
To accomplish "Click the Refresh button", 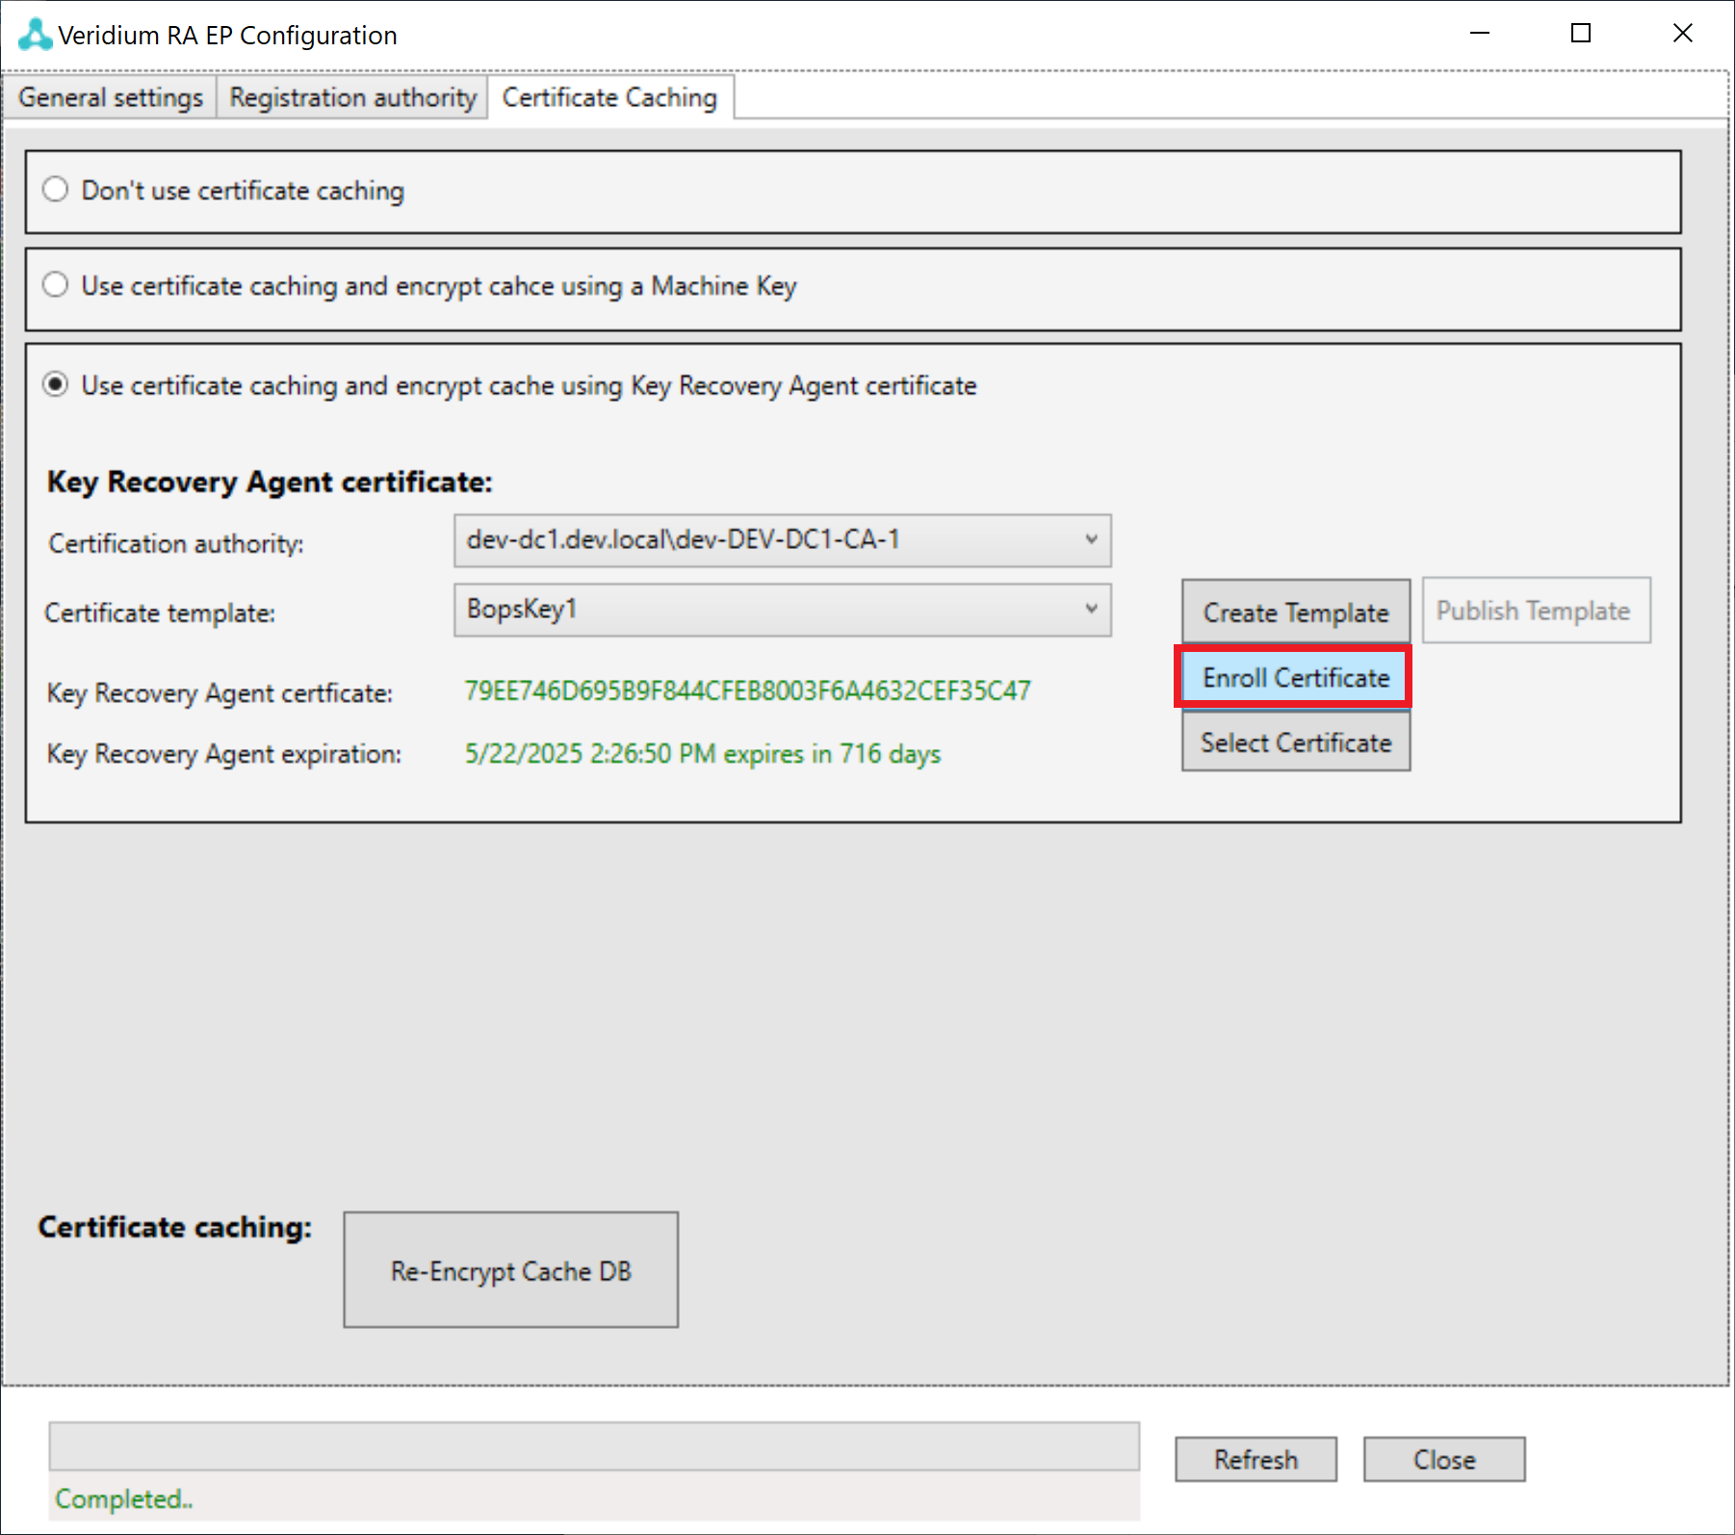I will tap(1255, 1459).
